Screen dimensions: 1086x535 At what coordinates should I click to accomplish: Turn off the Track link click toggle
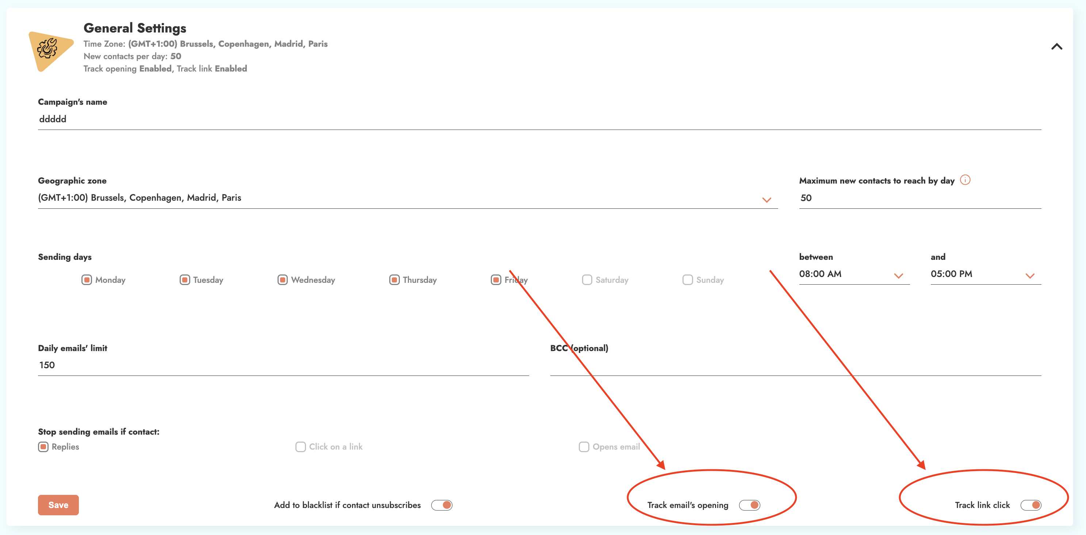coord(1030,505)
